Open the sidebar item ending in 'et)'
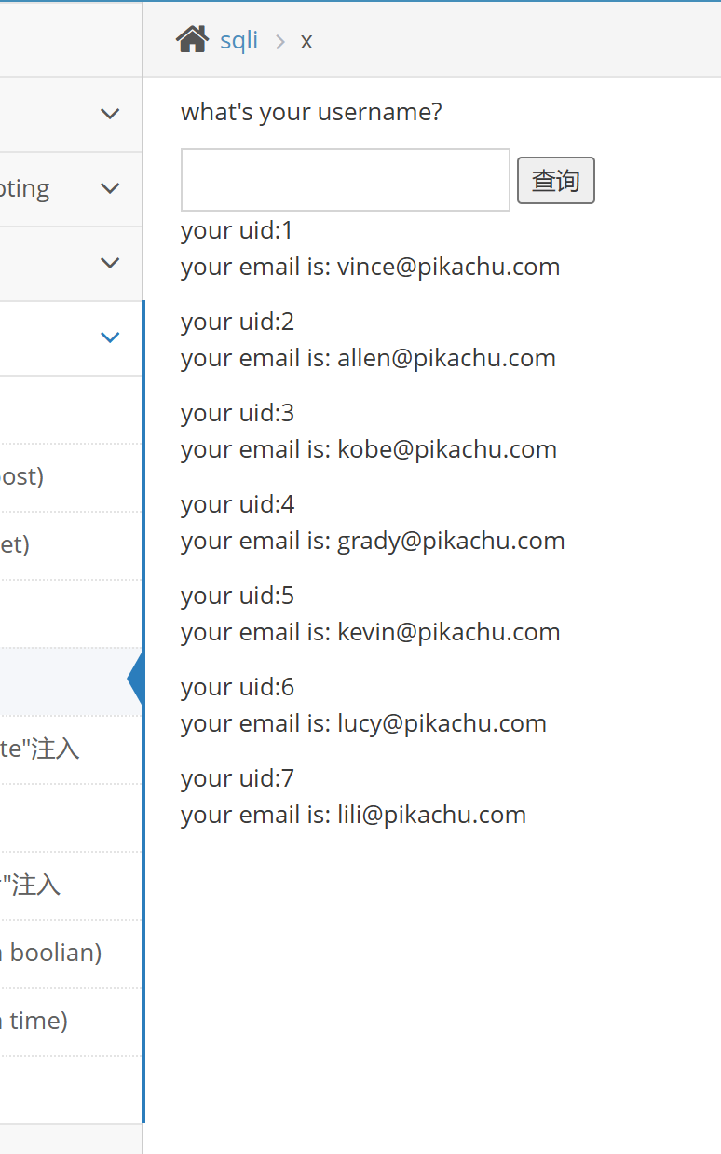 click(x=16, y=544)
